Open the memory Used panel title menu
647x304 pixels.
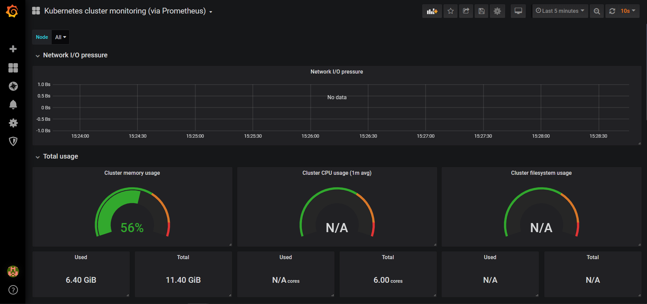[81, 257]
